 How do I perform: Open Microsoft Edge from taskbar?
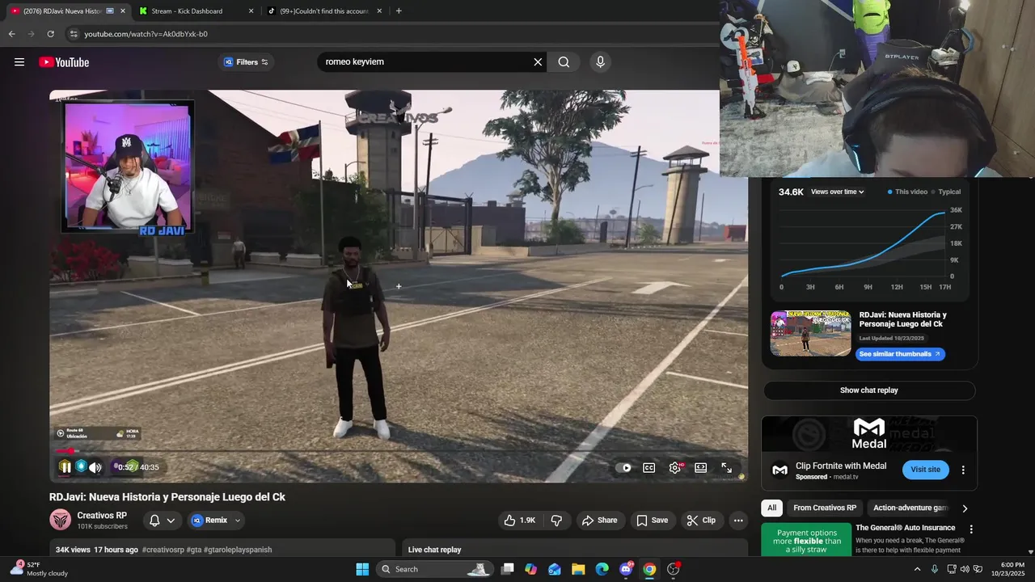[x=602, y=569]
